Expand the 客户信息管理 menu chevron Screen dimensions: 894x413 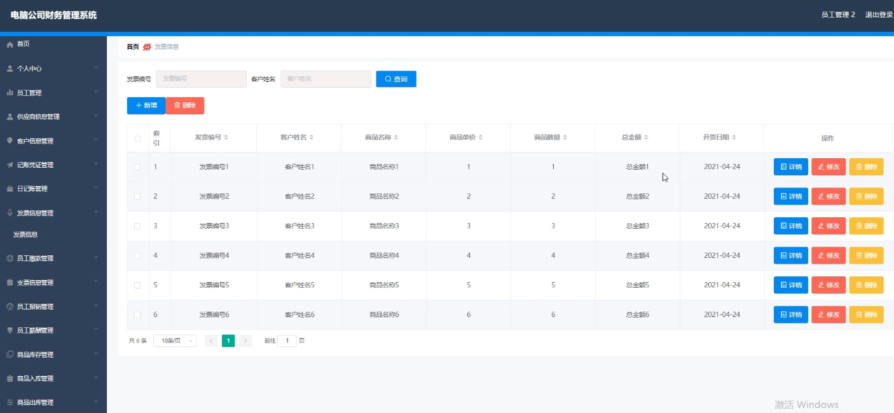96,140
